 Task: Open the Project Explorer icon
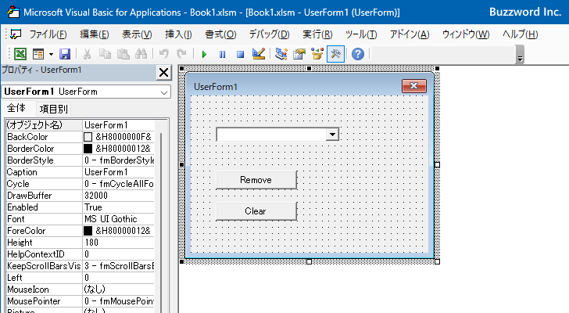click(x=281, y=54)
